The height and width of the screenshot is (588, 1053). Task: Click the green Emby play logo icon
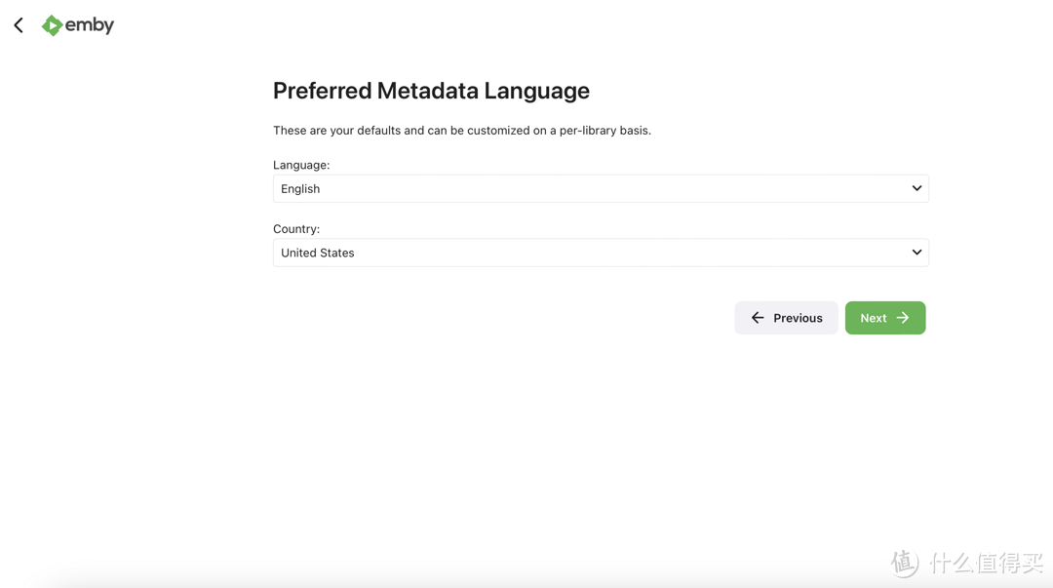52,25
